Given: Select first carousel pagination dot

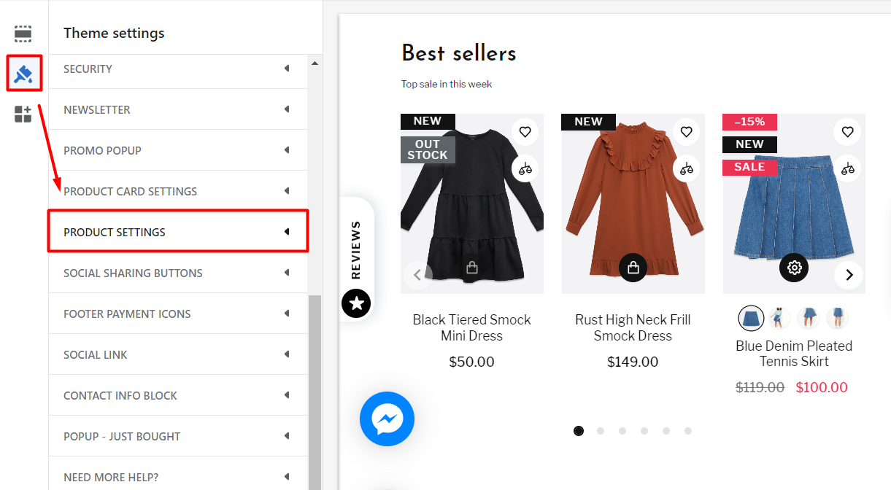Looking at the screenshot, I should coord(579,431).
